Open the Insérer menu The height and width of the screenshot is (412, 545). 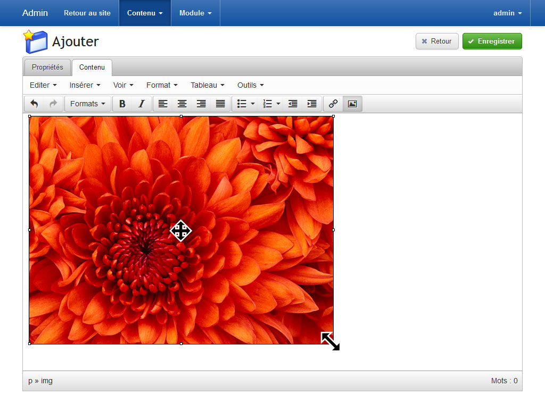tap(85, 85)
